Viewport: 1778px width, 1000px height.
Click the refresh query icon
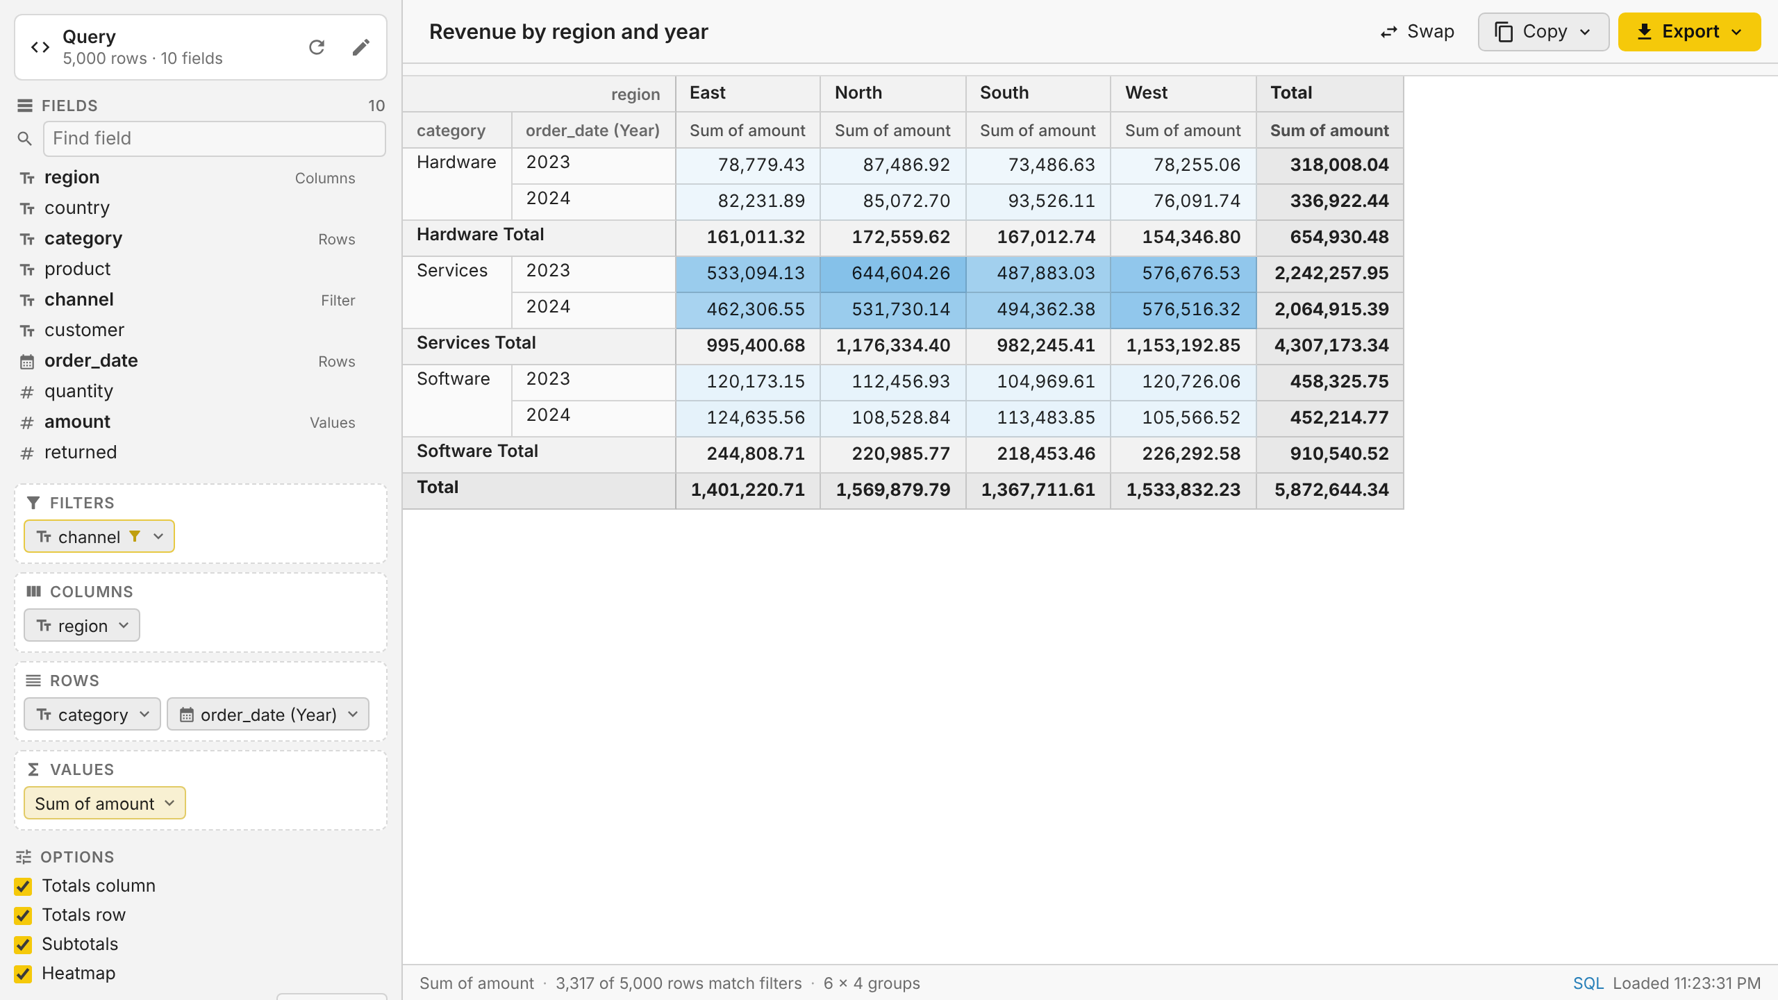[x=317, y=47]
